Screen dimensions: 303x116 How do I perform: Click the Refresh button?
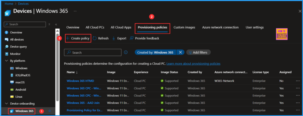(x=101, y=38)
